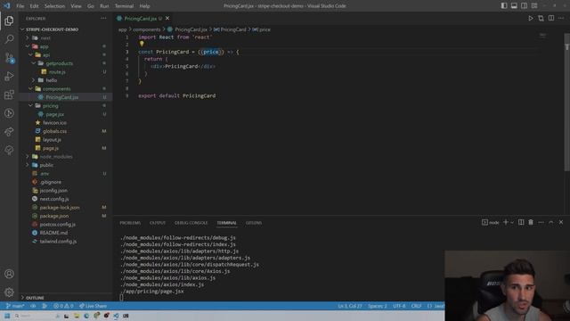Open Run and Debug view
Screen dimensions: 570x321
click(x=9, y=76)
